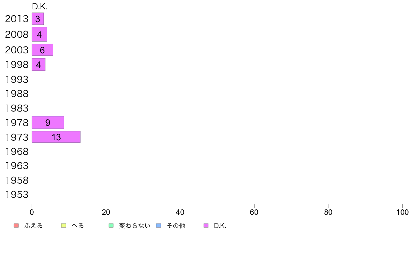Viewport: 412px width, 255px height.
Task: Click the へる legend label text
Action: point(78,226)
